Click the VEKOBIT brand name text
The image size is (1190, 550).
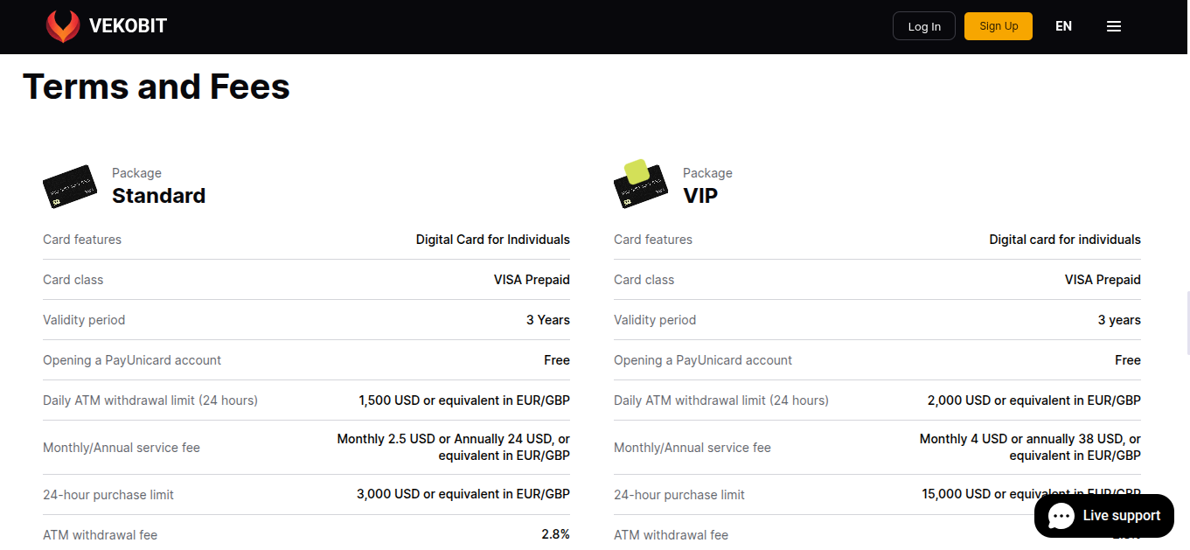point(128,26)
